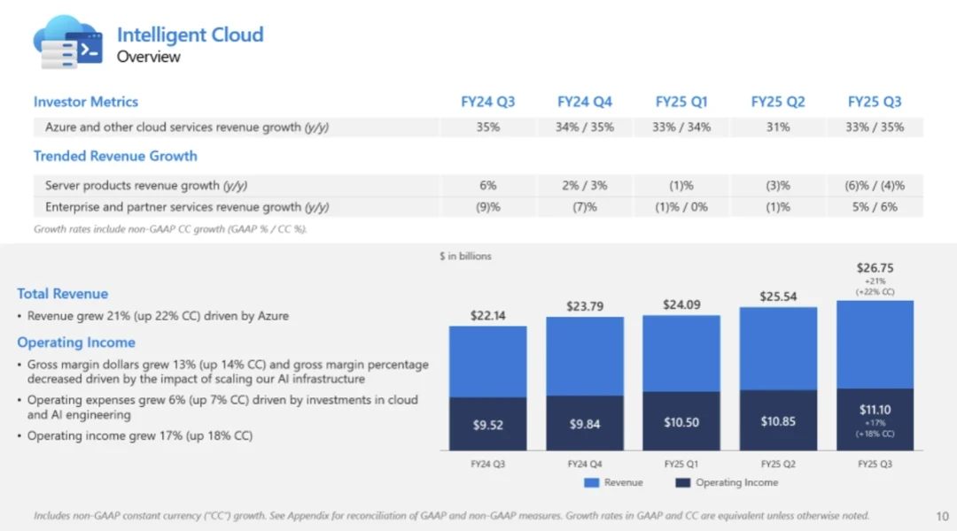957x531 pixels.
Task: Click the slide page number 10
Action: click(942, 516)
